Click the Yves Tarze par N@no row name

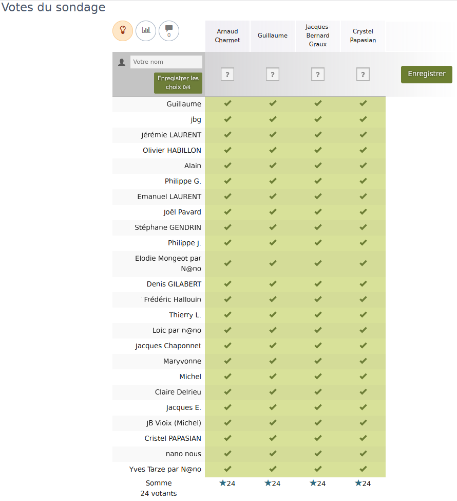click(x=165, y=469)
